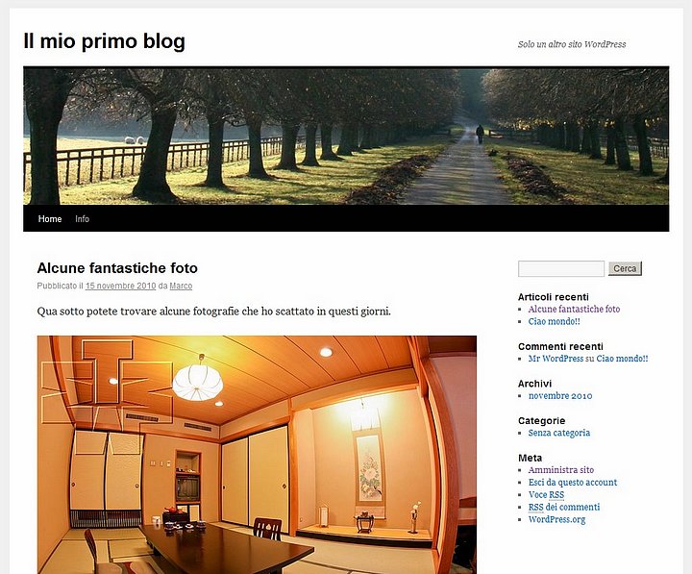
Task: Open the 'novembre 2010' archive
Action: pyautogui.click(x=560, y=395)
